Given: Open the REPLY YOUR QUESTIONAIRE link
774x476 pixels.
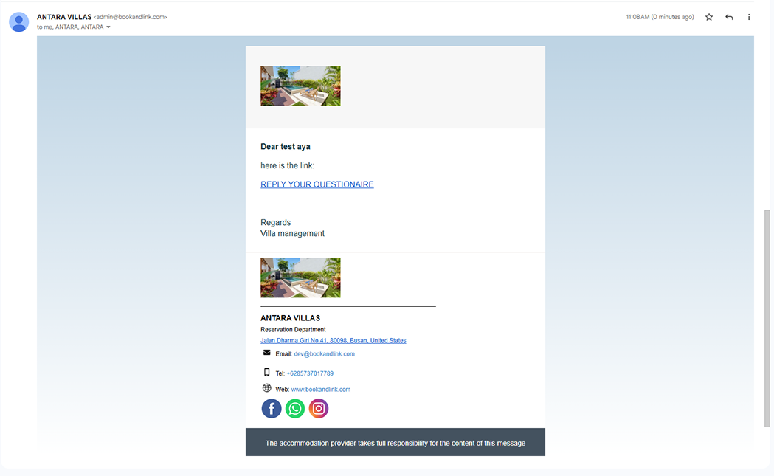Looking at the screenshot, I should [317, 184].
